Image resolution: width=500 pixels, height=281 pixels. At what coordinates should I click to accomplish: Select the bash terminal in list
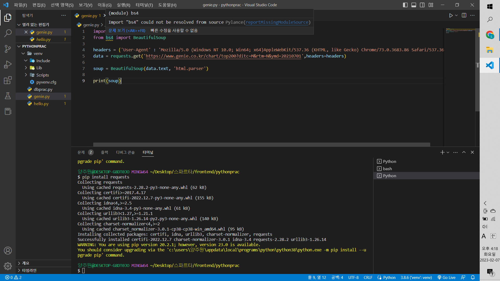pos(426,169)
